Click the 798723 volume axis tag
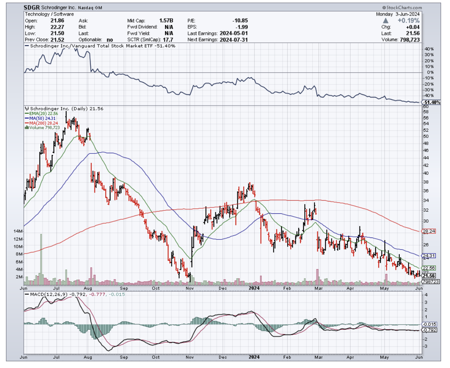Image resolution: width=450 pixels, height=368 pixels. 431,282
